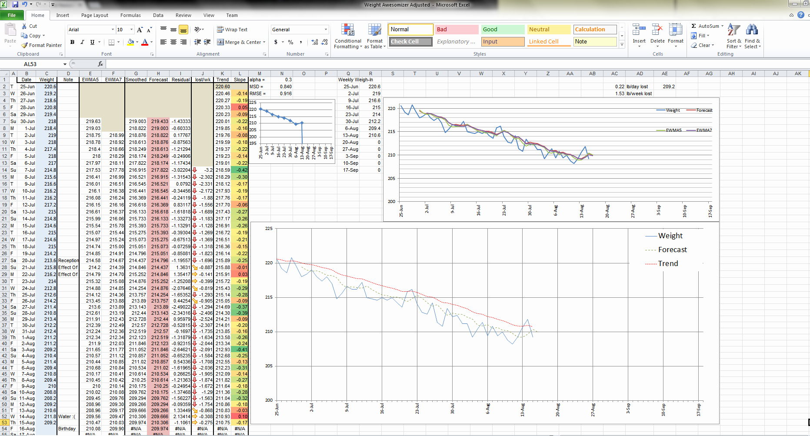Apply the Linked Cell style

coord(549,42)
